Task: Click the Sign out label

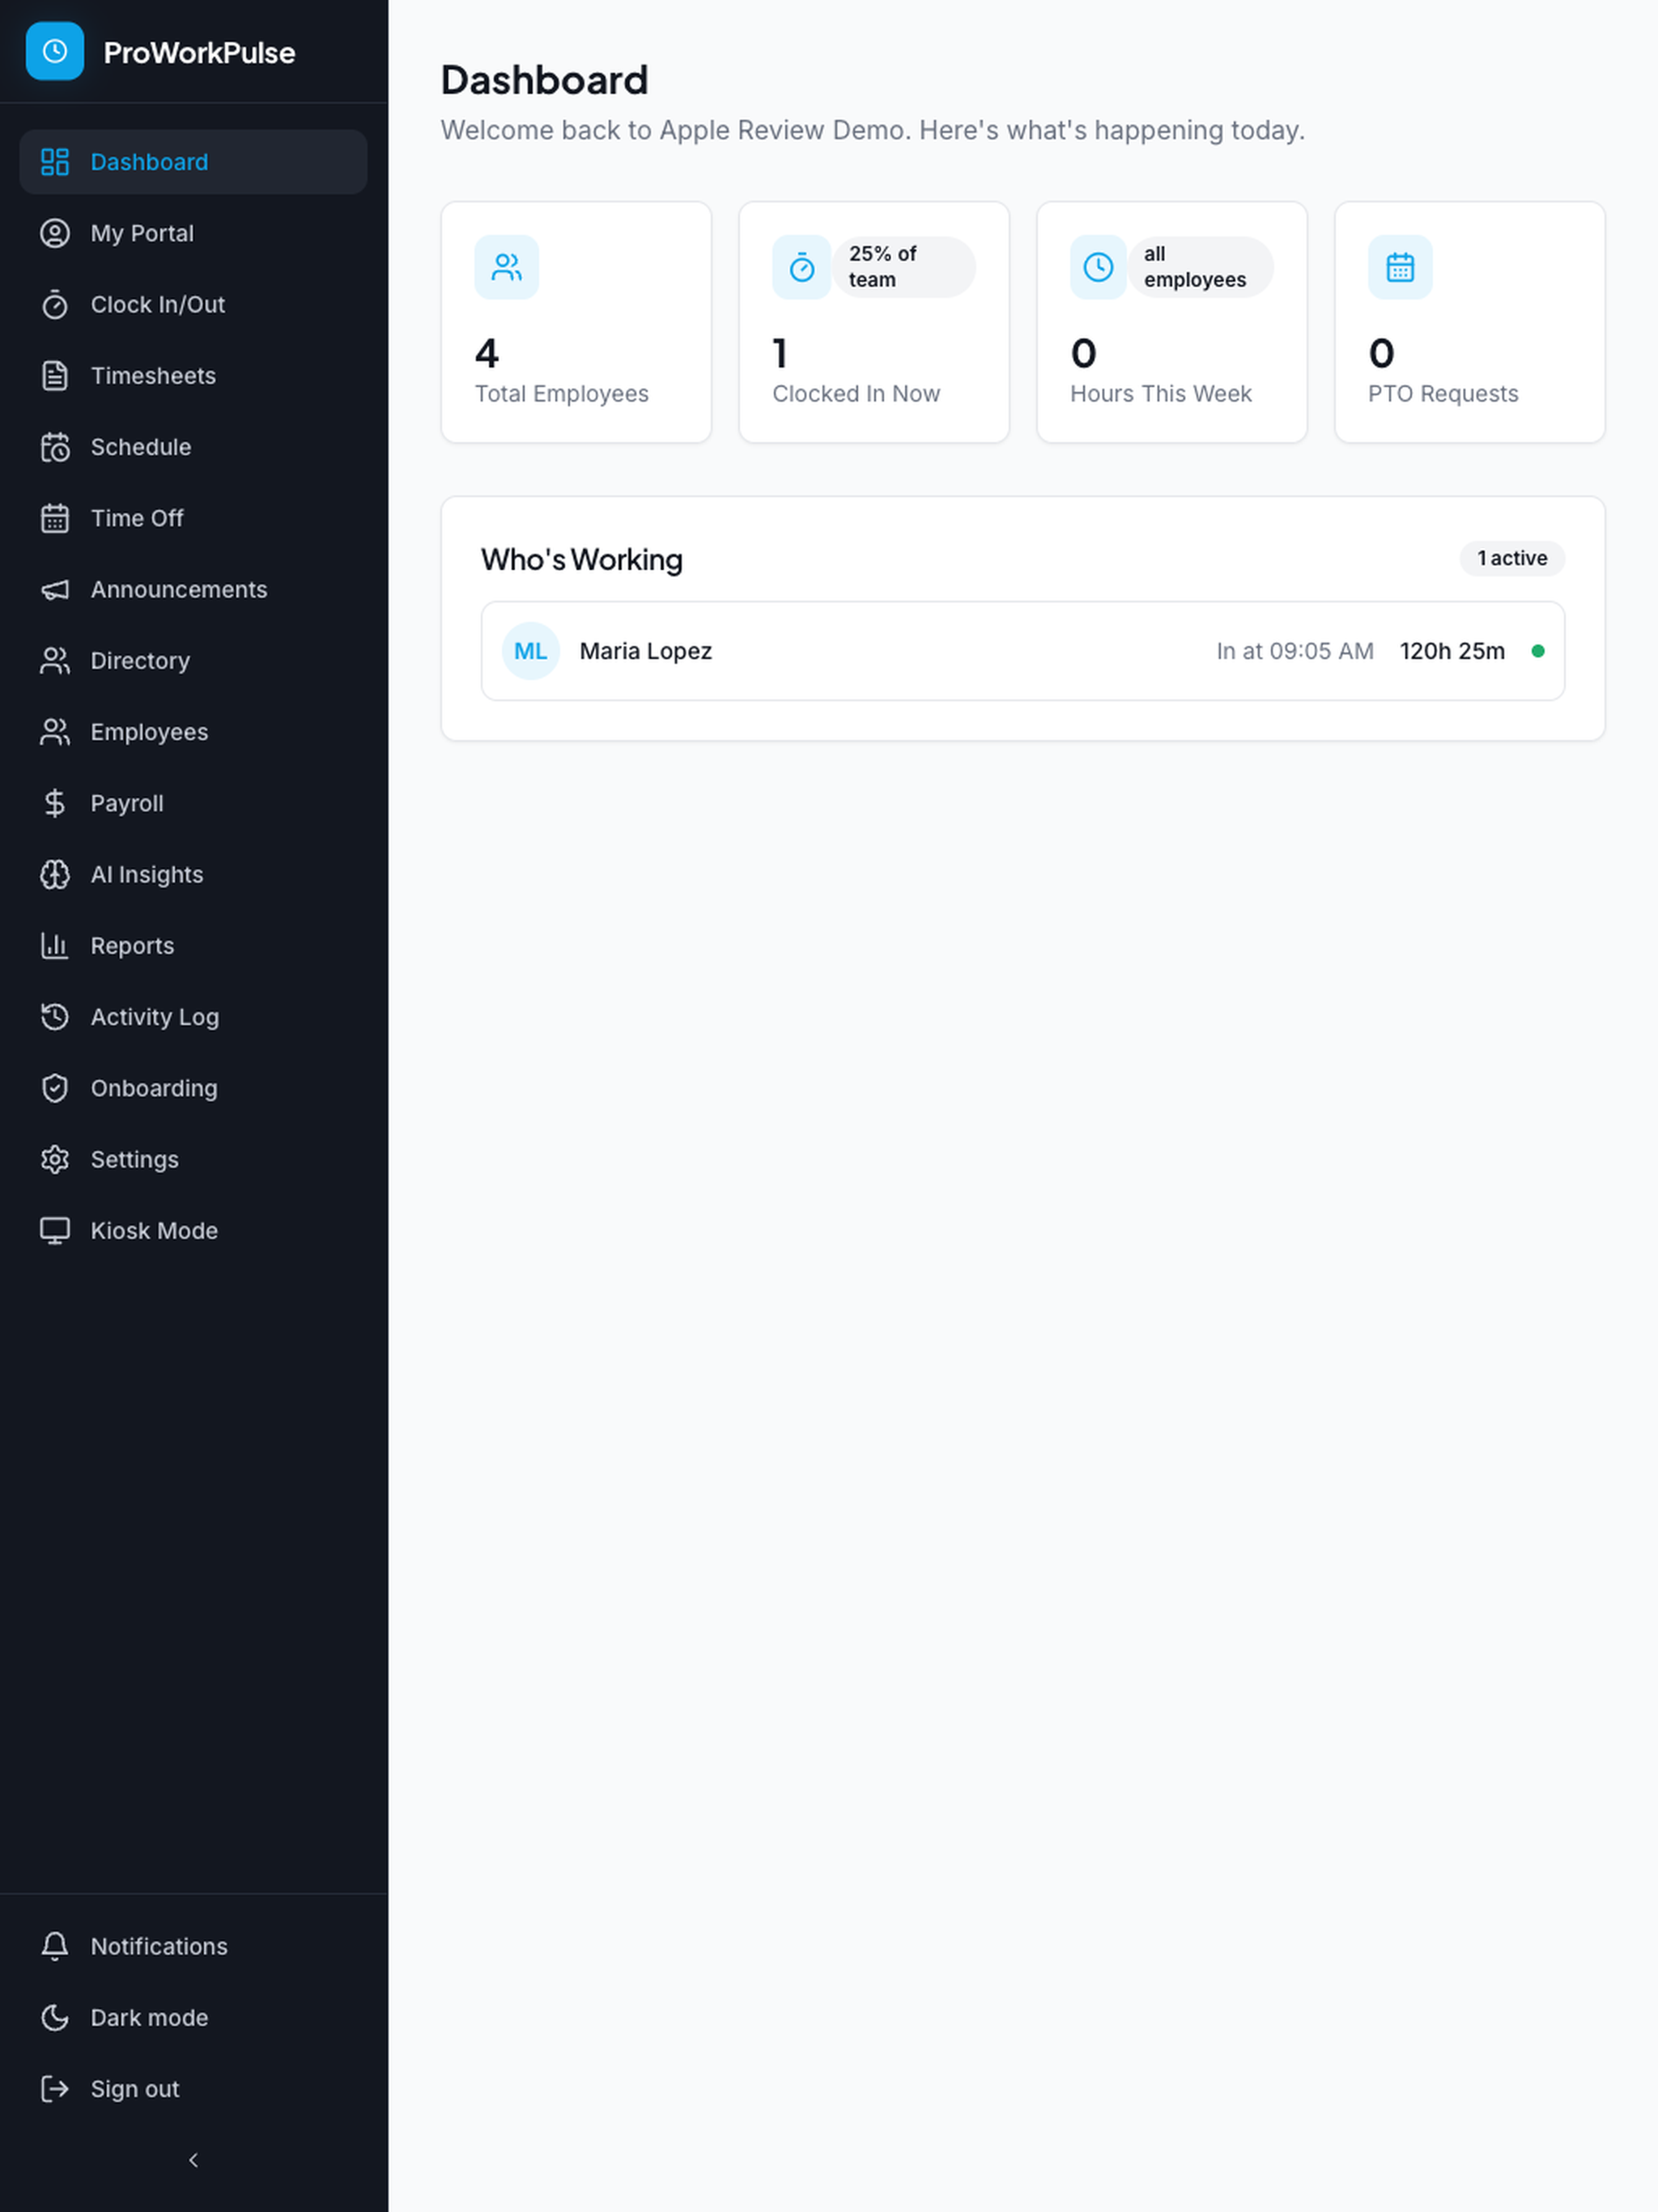Action: pyautogui.click(x=135, y=2088)
